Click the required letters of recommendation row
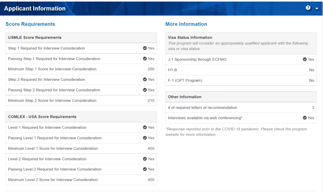This screenshot has width=323, height=192. [x=241, y=107]
